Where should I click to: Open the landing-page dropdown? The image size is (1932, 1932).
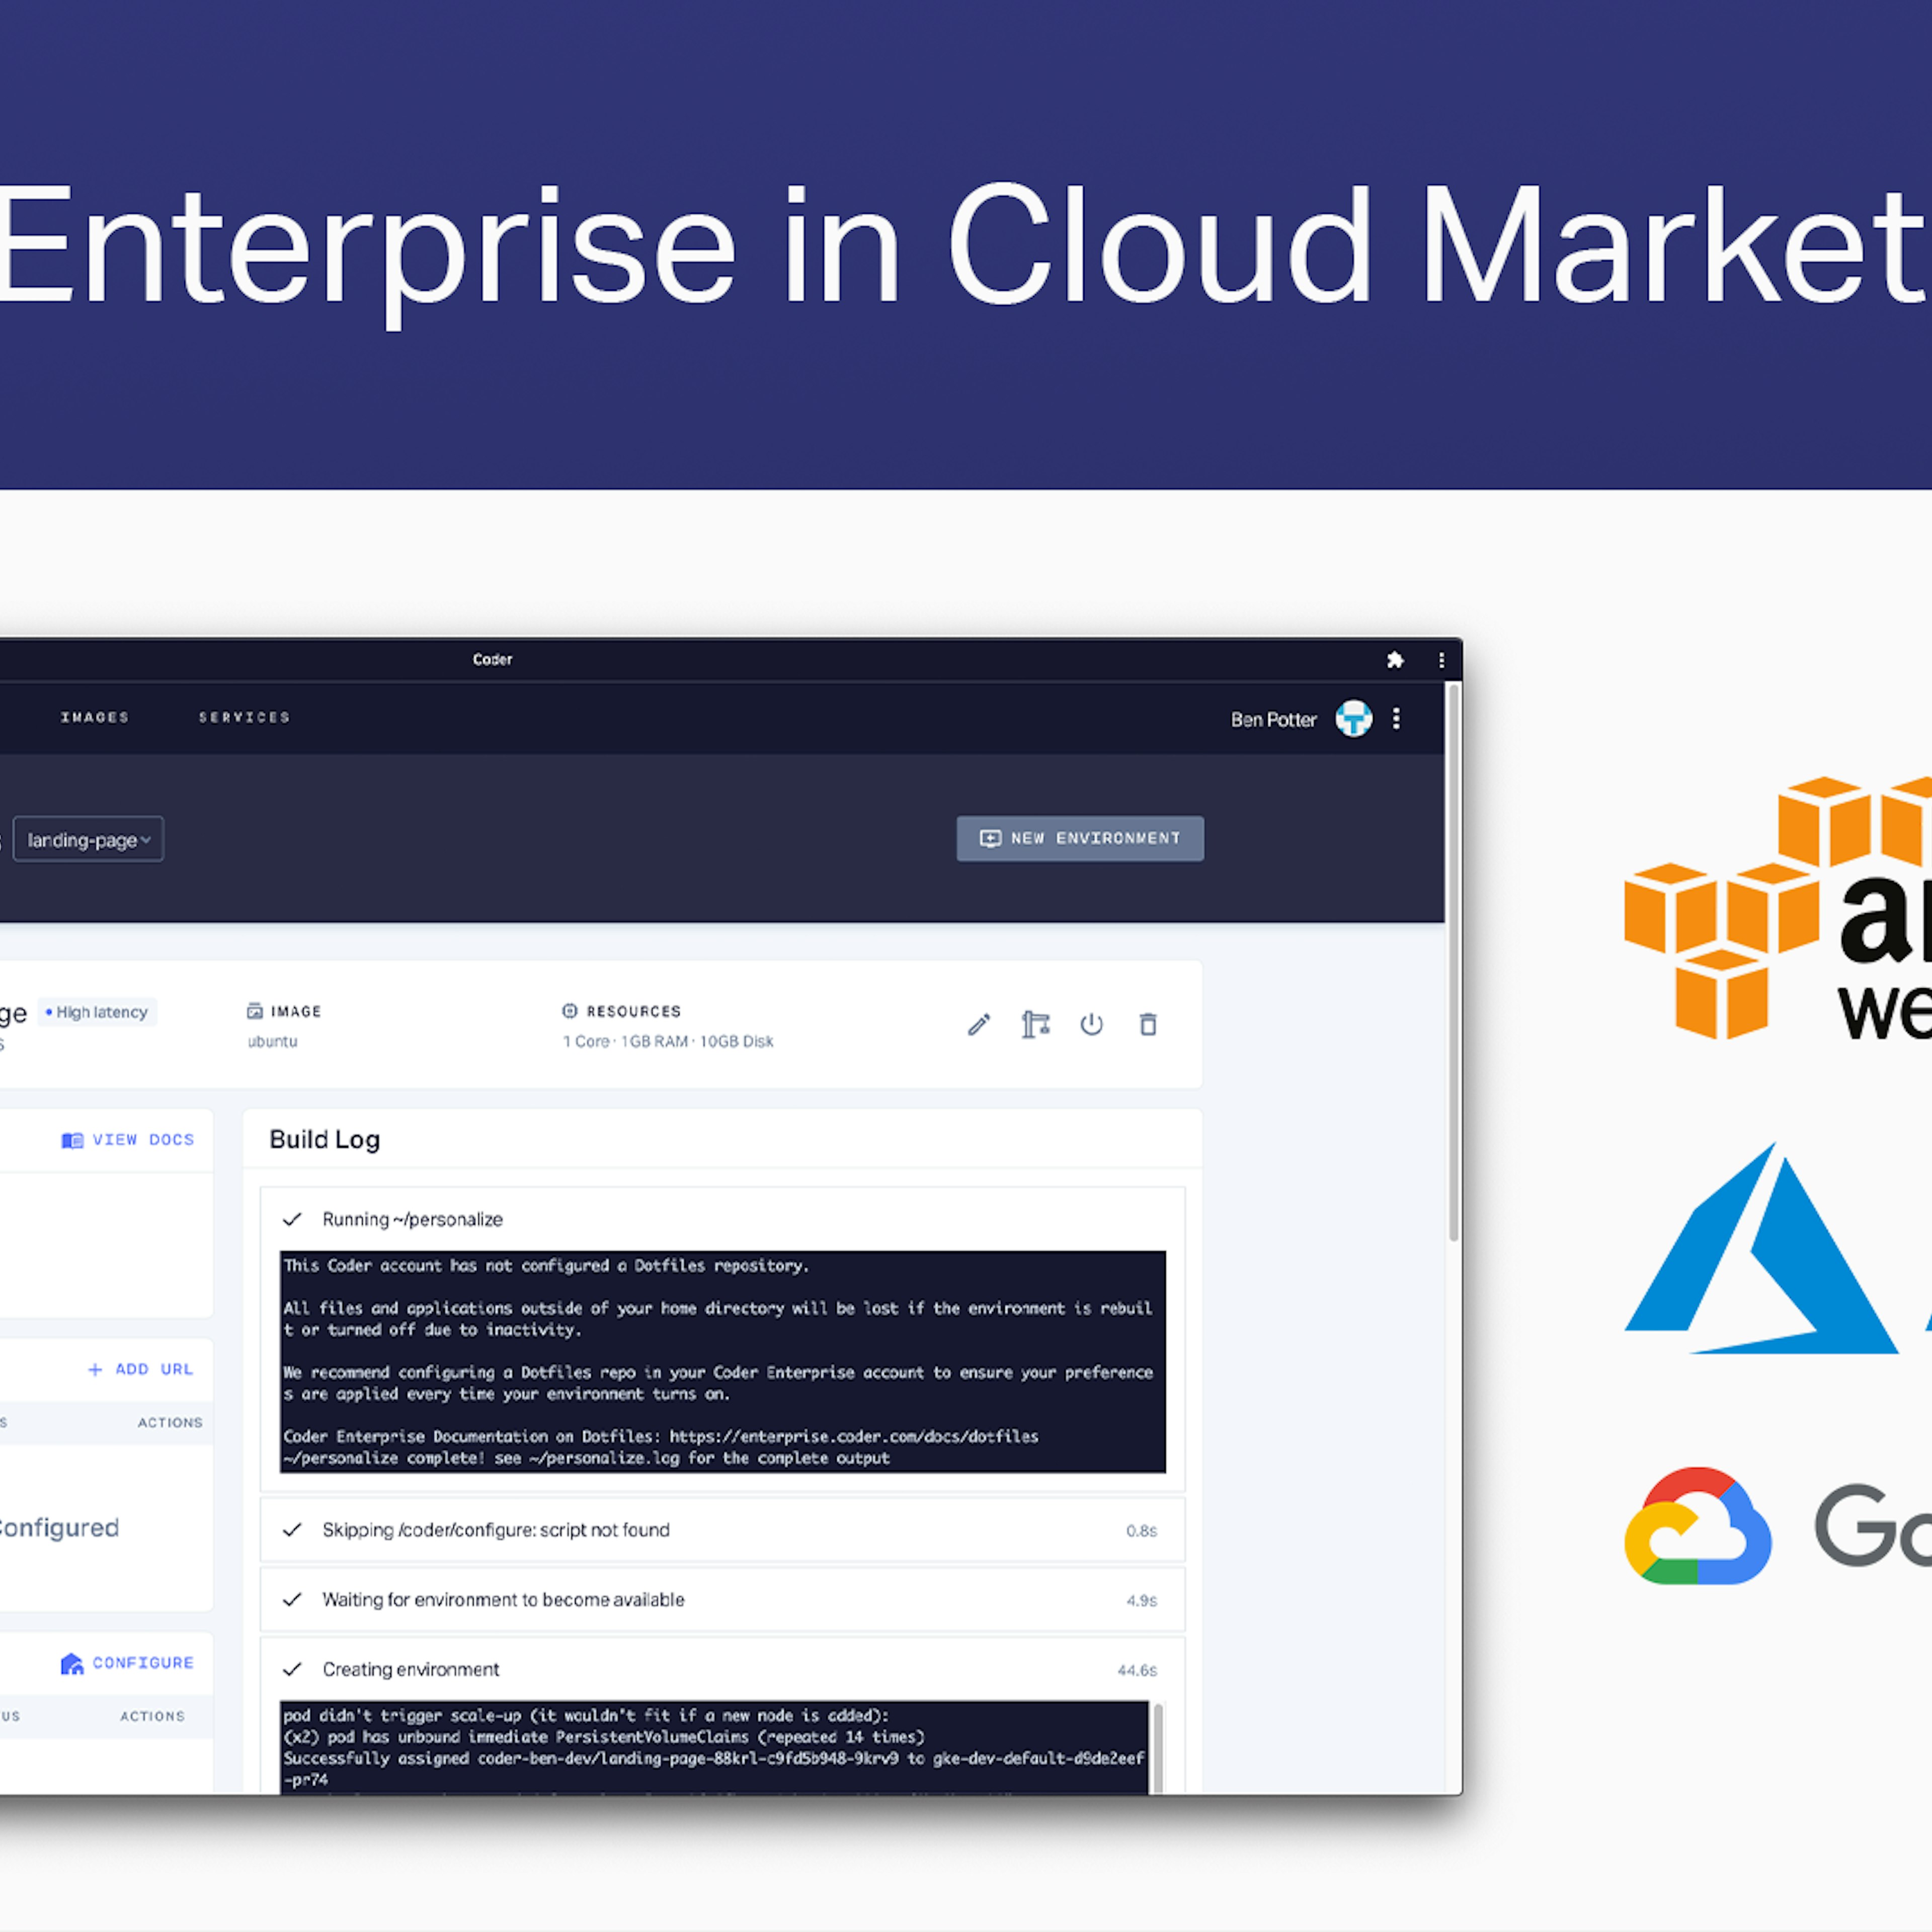[88, 840]
